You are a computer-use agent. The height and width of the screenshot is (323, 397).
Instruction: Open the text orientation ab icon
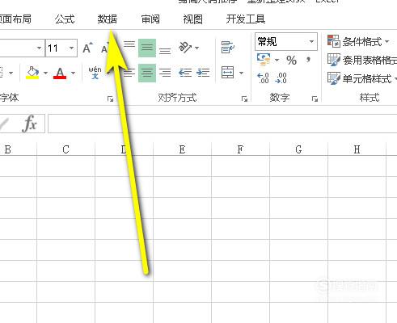tap(185, 48)
